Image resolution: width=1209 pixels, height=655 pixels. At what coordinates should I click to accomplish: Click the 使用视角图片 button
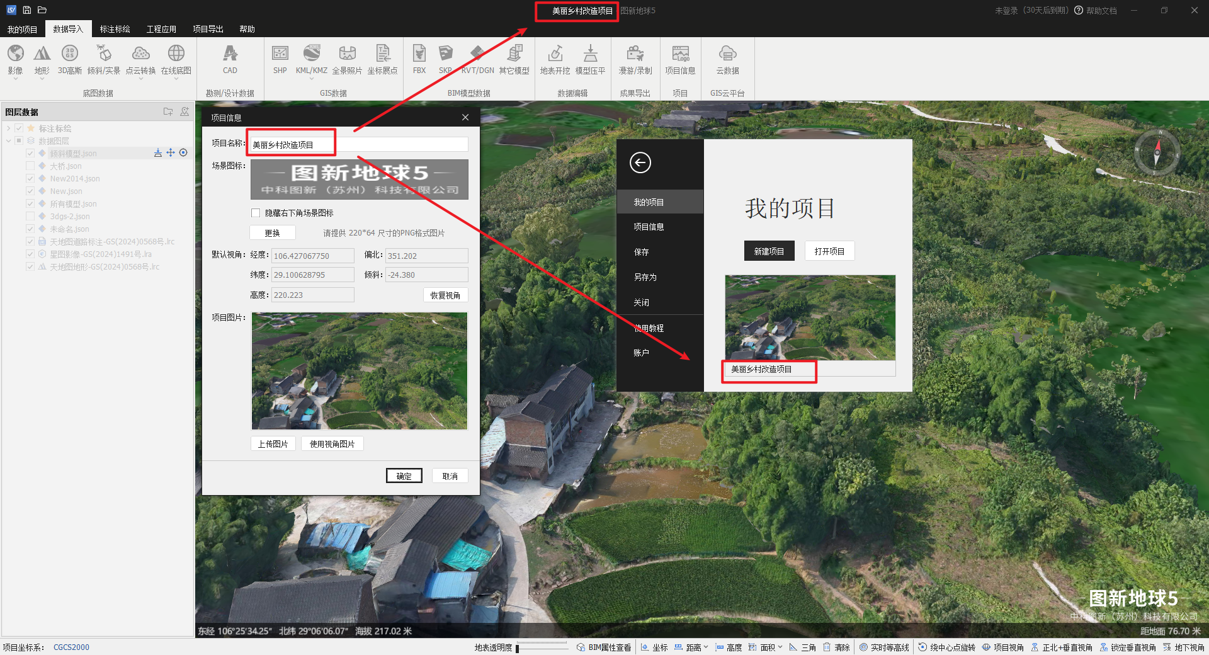[332, 444]
